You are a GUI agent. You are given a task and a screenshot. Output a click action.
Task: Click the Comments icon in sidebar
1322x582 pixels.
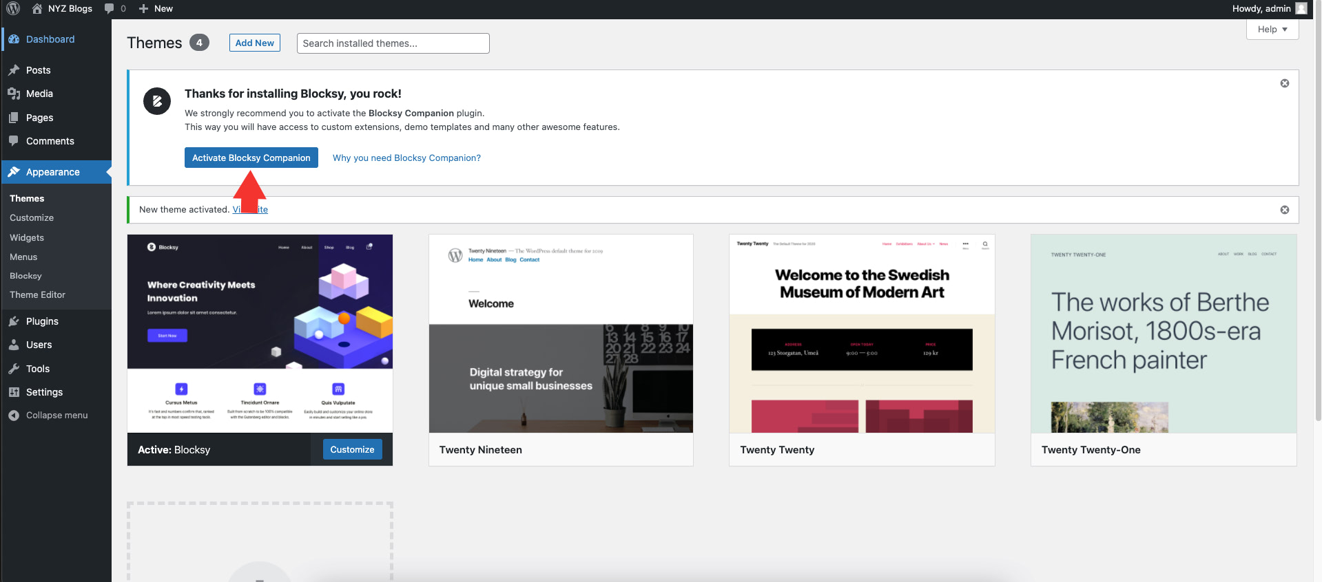[14, 141]
